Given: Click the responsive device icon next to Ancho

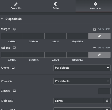Looking at the screenshot, I should (13, 68).
